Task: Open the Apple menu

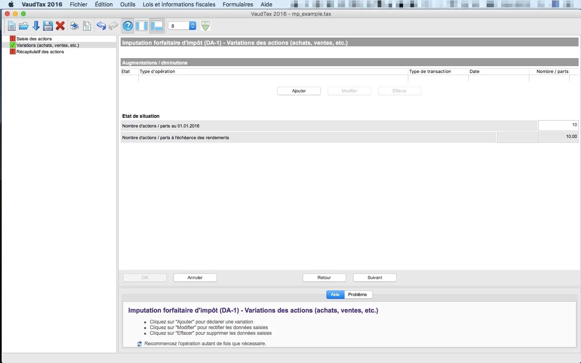Action: click(11, 4)
